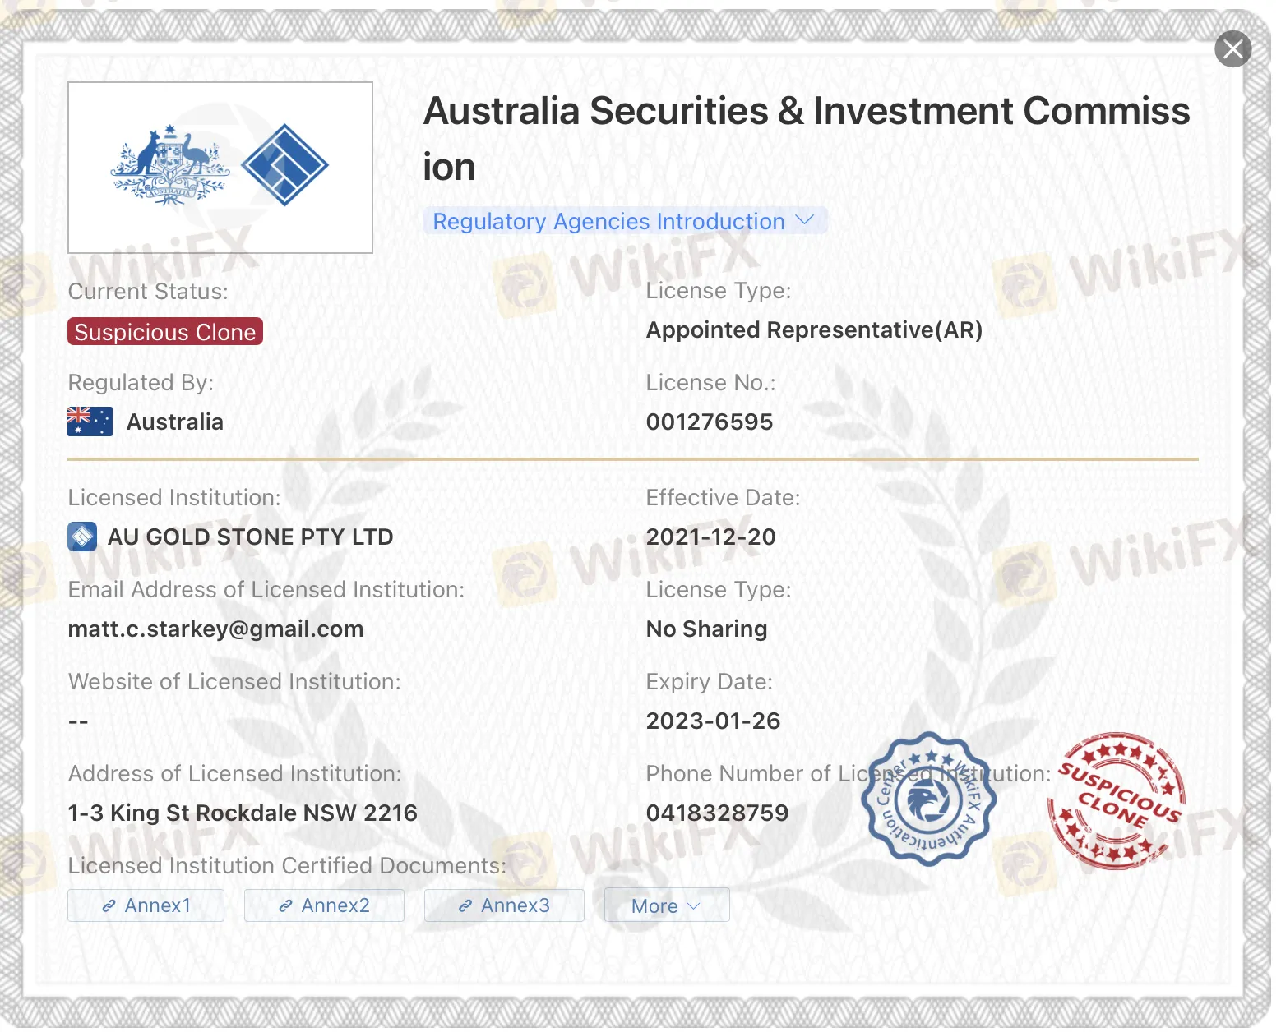
Task: Close the license details popup
Action: [1232, 49]
